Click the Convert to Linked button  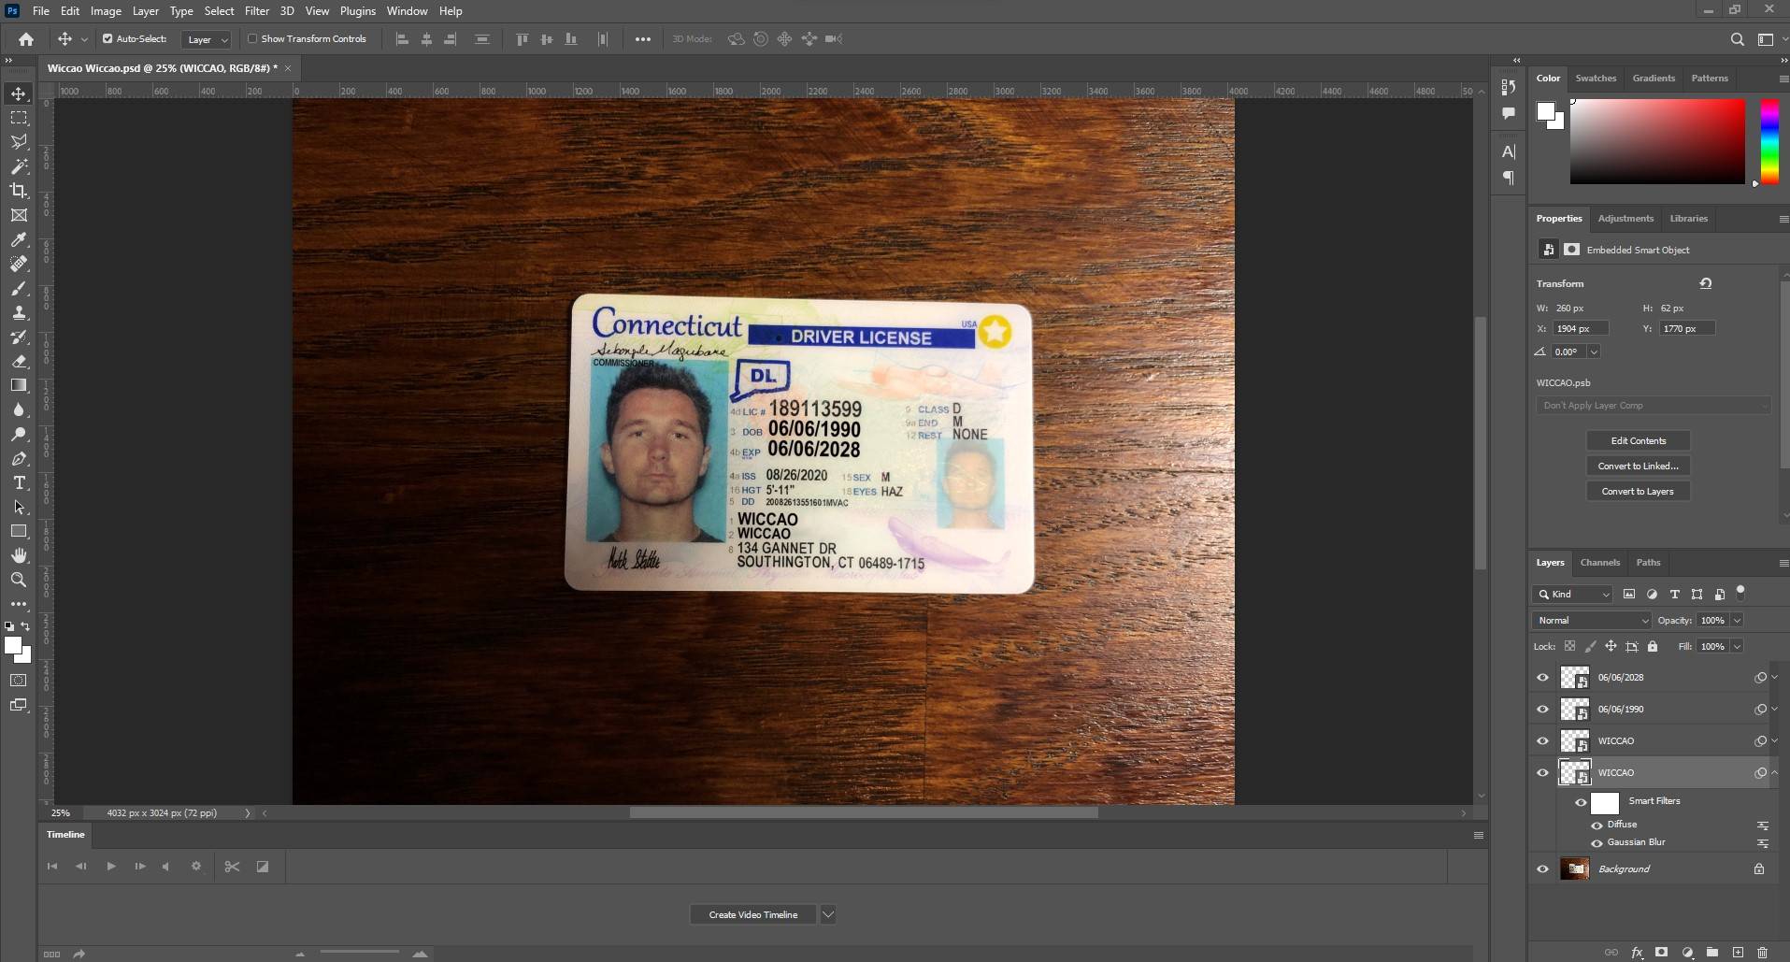pos(1638,467)
